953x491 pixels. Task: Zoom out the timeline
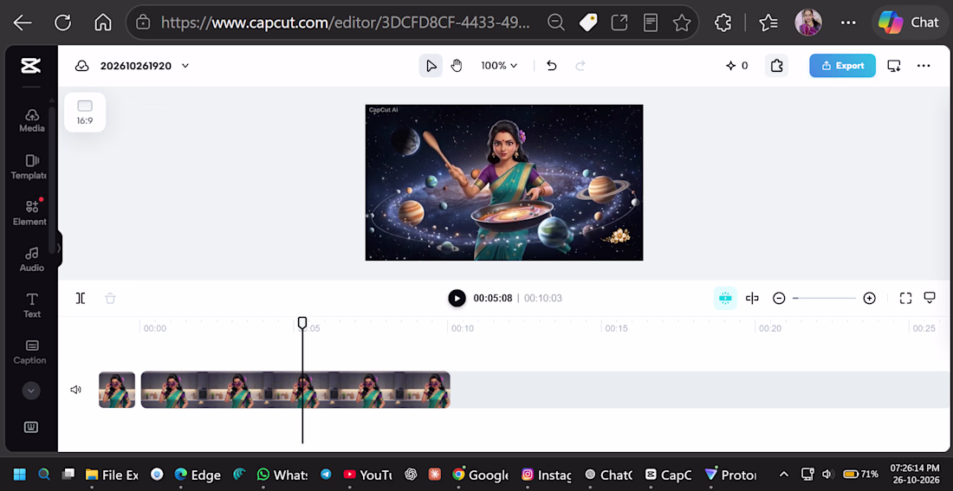pyautogui.click(x=779, y=299)
